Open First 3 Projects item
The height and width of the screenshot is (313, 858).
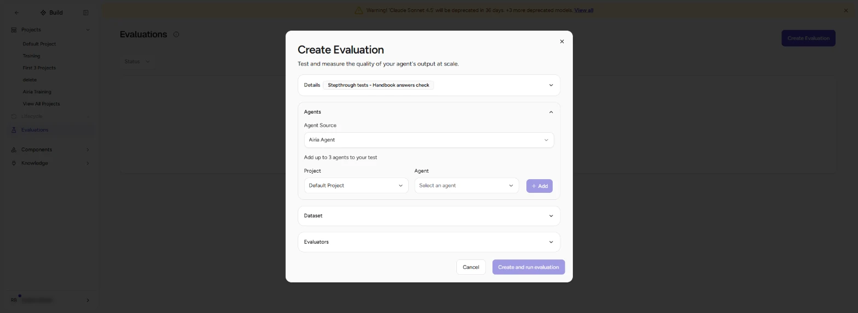click(39, 68)
